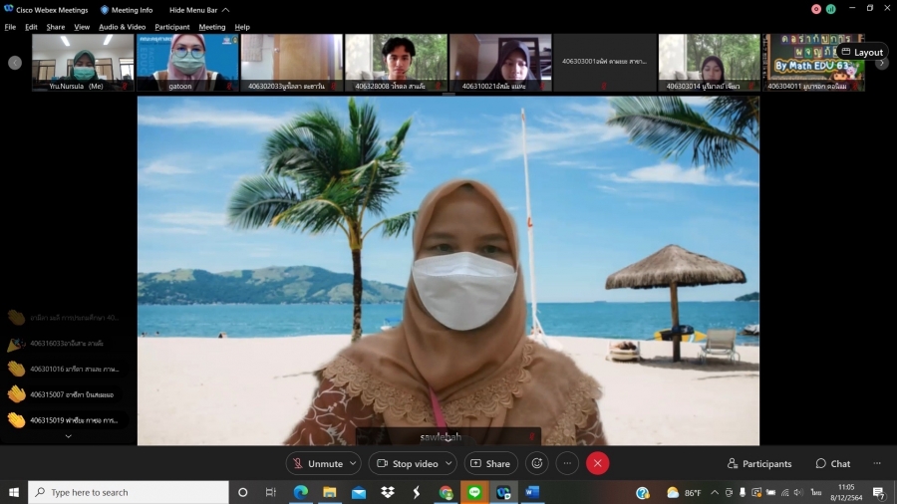
Task: Expand video options arrow beside Stop video
Action: point(448,463)
